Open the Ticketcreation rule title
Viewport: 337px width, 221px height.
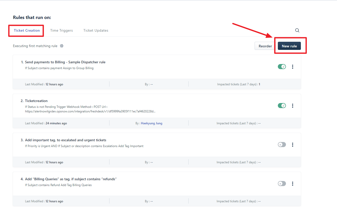(x=36, y=101)
